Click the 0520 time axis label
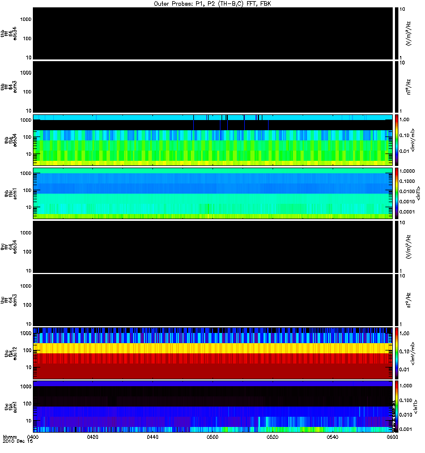 click(x=273, y=437)
